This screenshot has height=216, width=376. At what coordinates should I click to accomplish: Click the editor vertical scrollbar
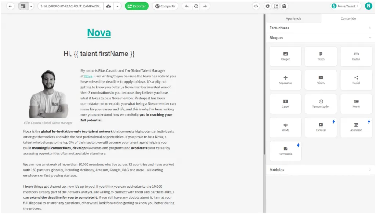pos(264,84)
